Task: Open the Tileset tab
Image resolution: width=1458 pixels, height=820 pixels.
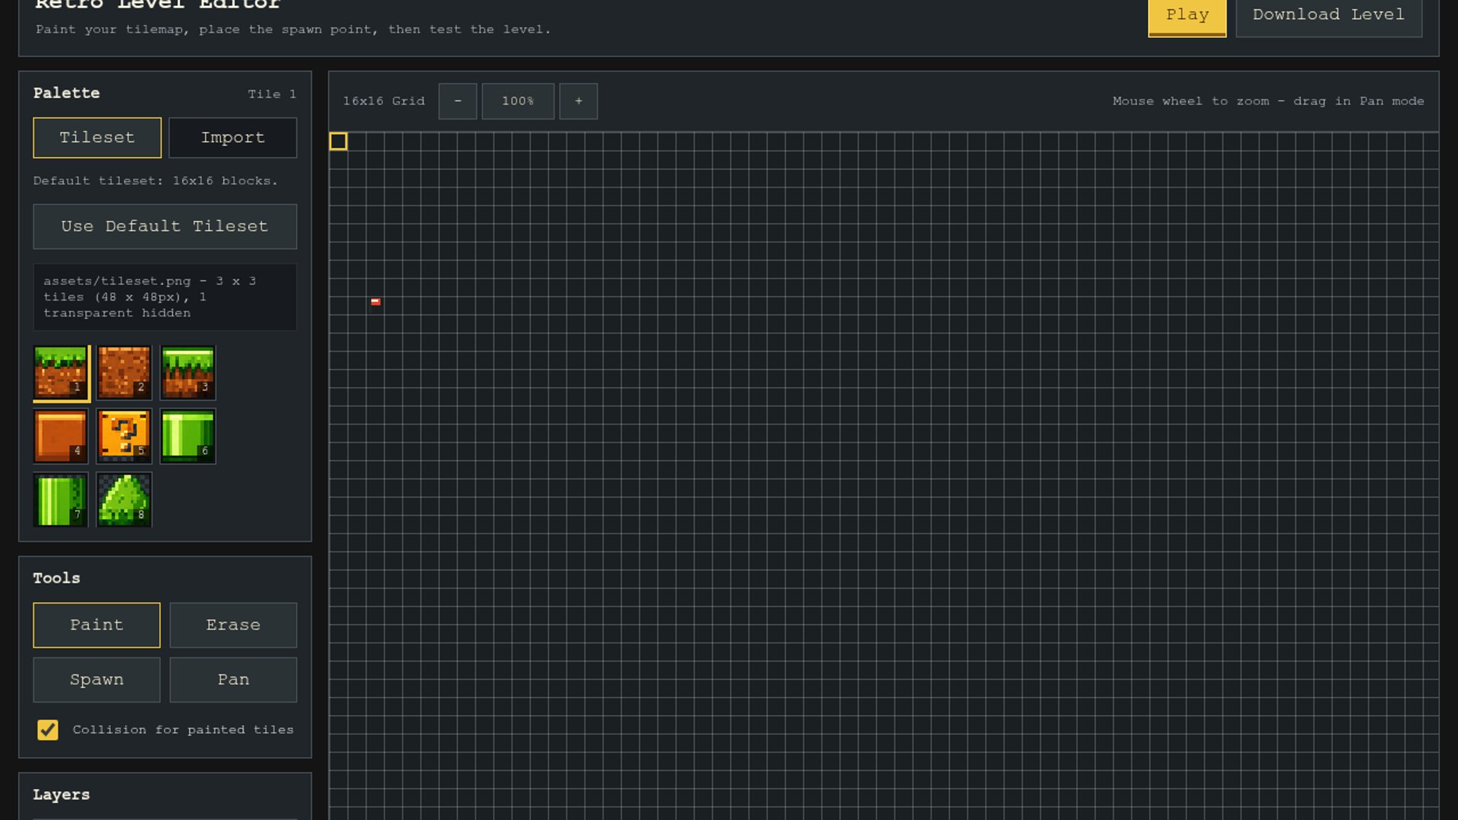Action: pyautogui.click(x=97, y=137)
